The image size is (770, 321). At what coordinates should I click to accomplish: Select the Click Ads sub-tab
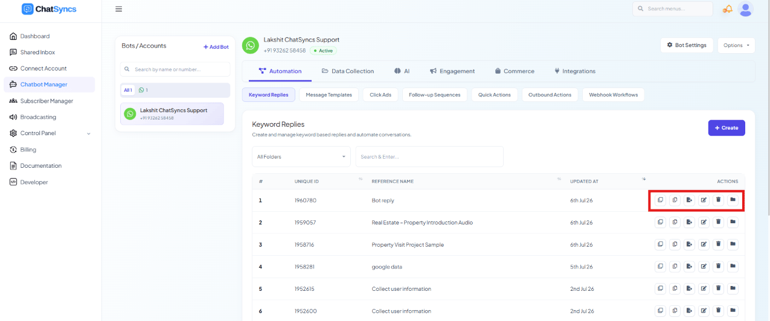tap(381, 95)
